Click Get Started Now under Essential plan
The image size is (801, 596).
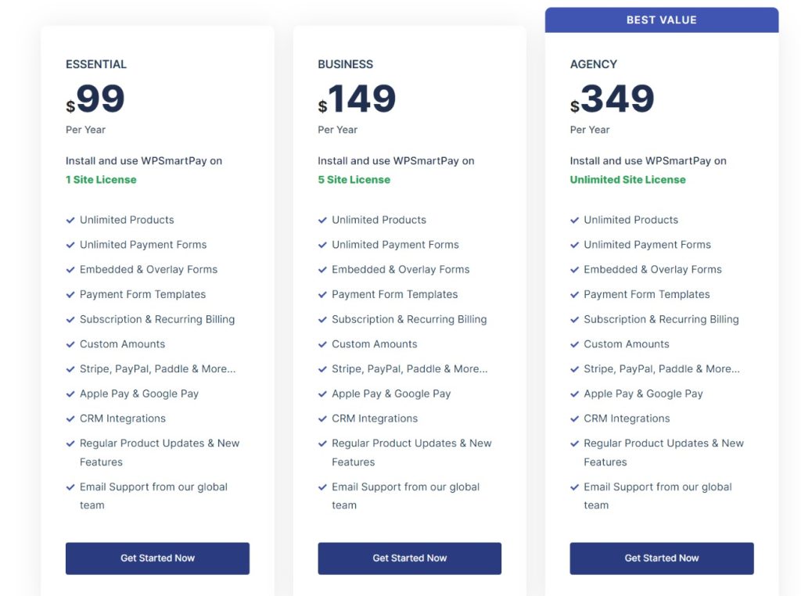157,558
